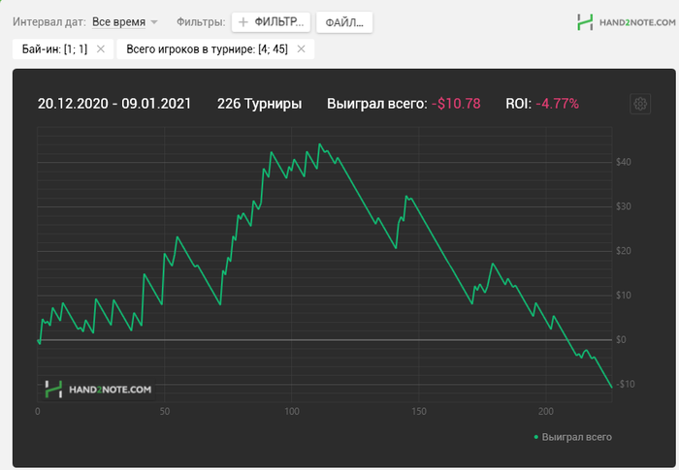Click the '$30' y-axis label
The height and width of the screenshot is (470, 679).
pyautogui.click(x=624, y=206)
